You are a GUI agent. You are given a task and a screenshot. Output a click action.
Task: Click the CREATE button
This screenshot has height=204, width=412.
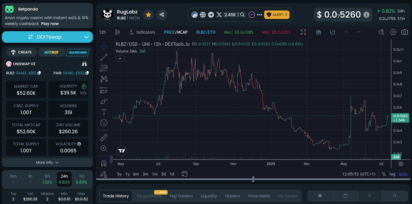[21, 52]
